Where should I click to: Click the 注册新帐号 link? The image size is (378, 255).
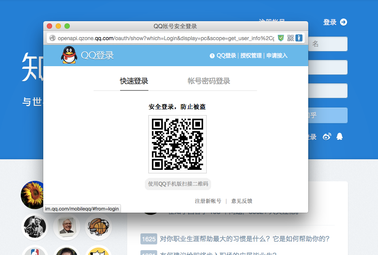[x=208, y=201]
